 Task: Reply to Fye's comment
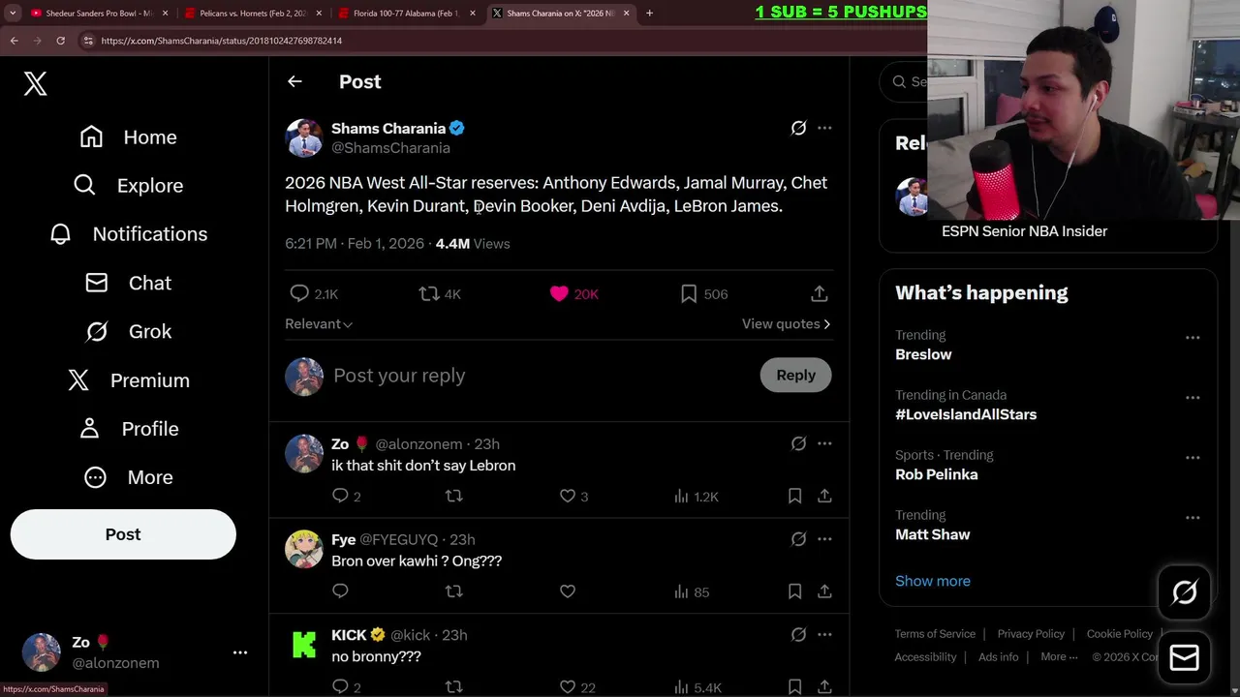tap(340, 591)
